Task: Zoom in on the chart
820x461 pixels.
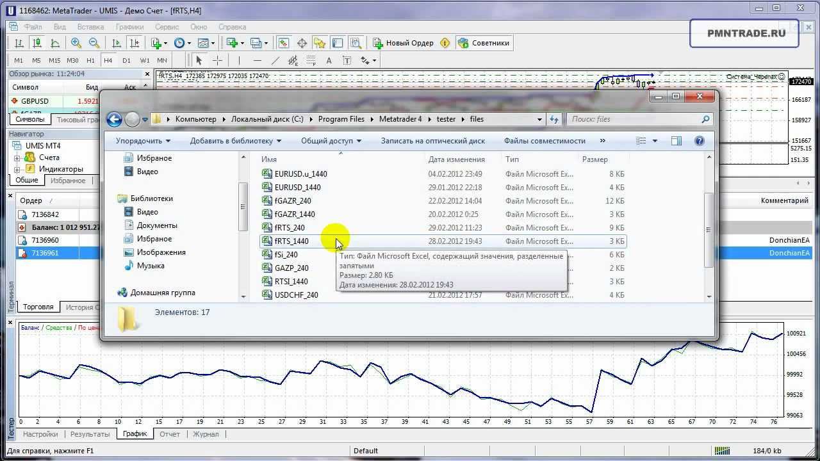Action: [x=76, y=43]
